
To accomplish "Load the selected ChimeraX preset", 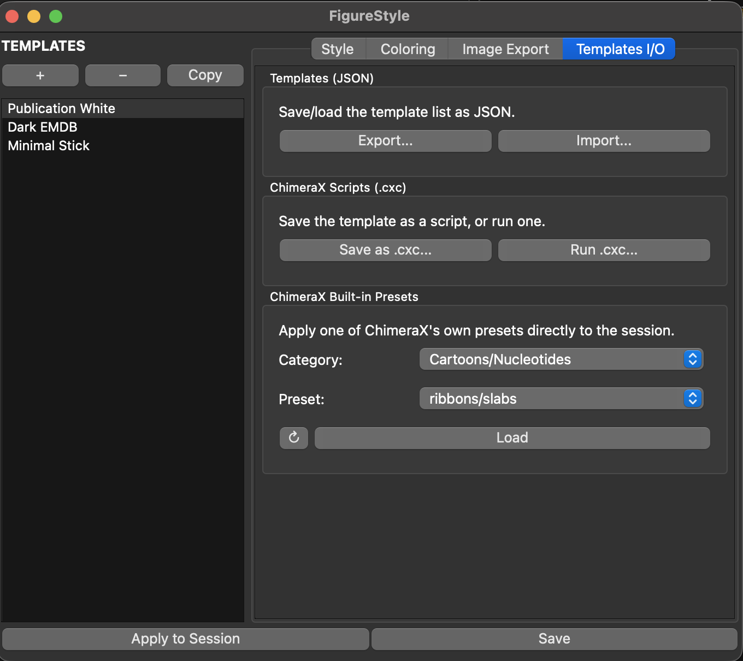I will [x=512, y=438].
